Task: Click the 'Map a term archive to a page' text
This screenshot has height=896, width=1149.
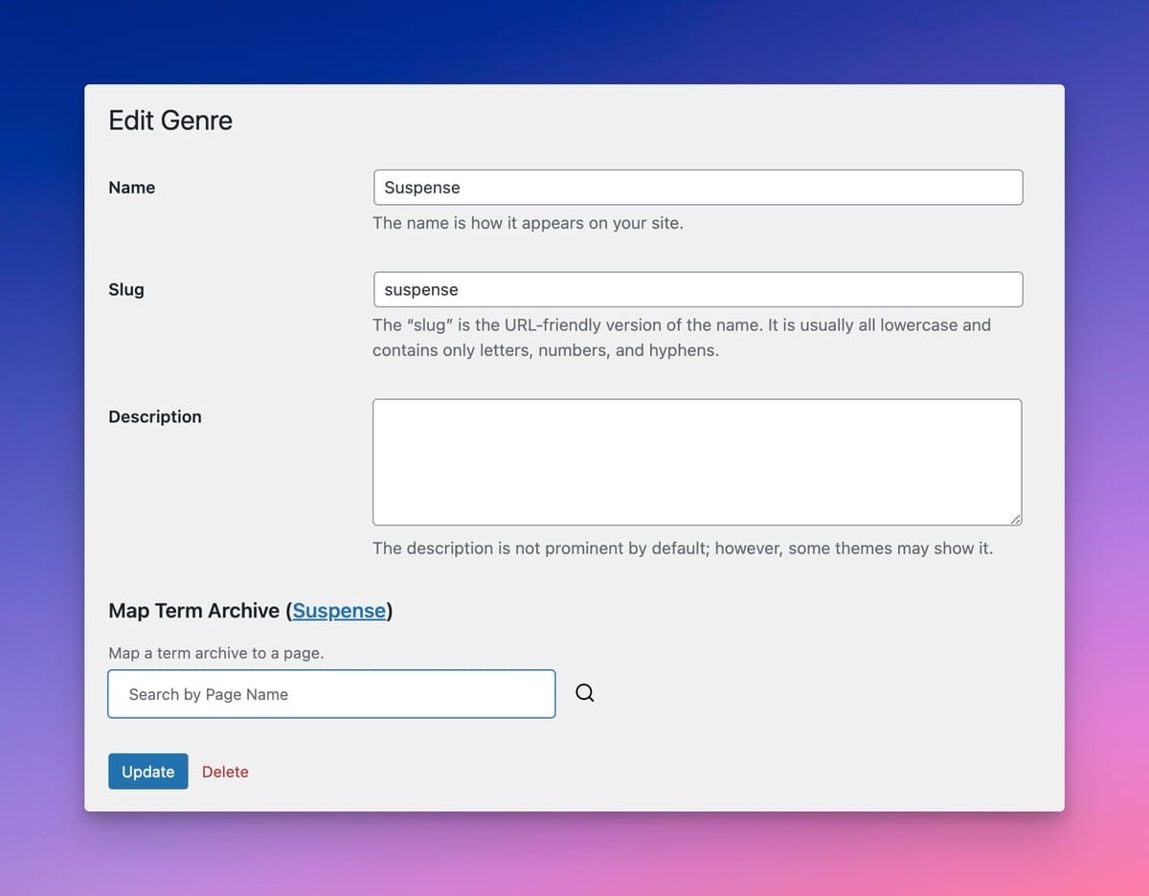Action: [x=215, y=653]
